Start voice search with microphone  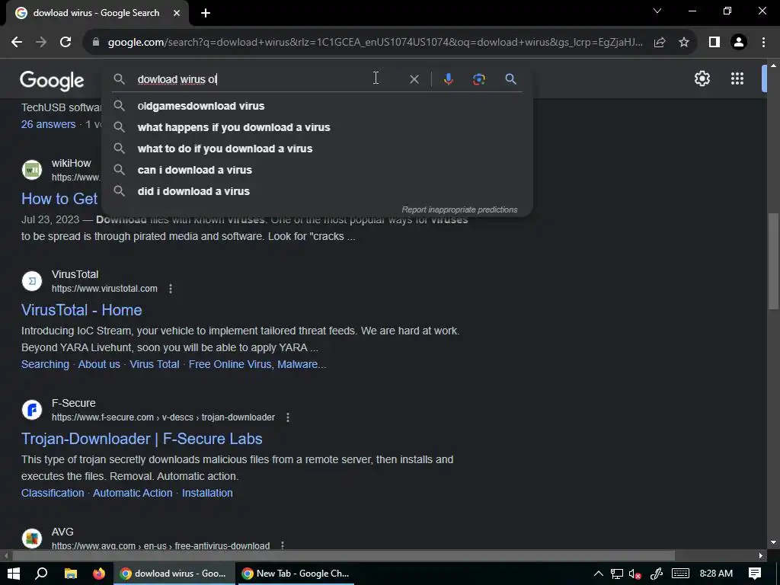tap(448, 79)
